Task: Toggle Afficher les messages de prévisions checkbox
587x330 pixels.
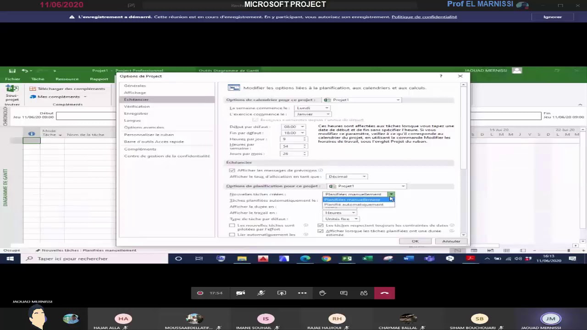Action: pos(232,170)
